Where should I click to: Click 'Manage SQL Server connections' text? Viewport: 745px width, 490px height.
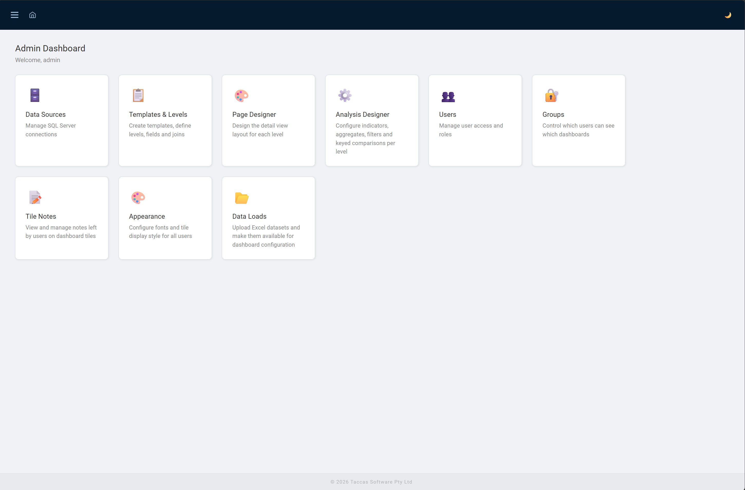point(51,130)
